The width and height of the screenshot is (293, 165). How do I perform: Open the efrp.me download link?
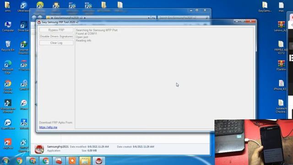point(48,127)
